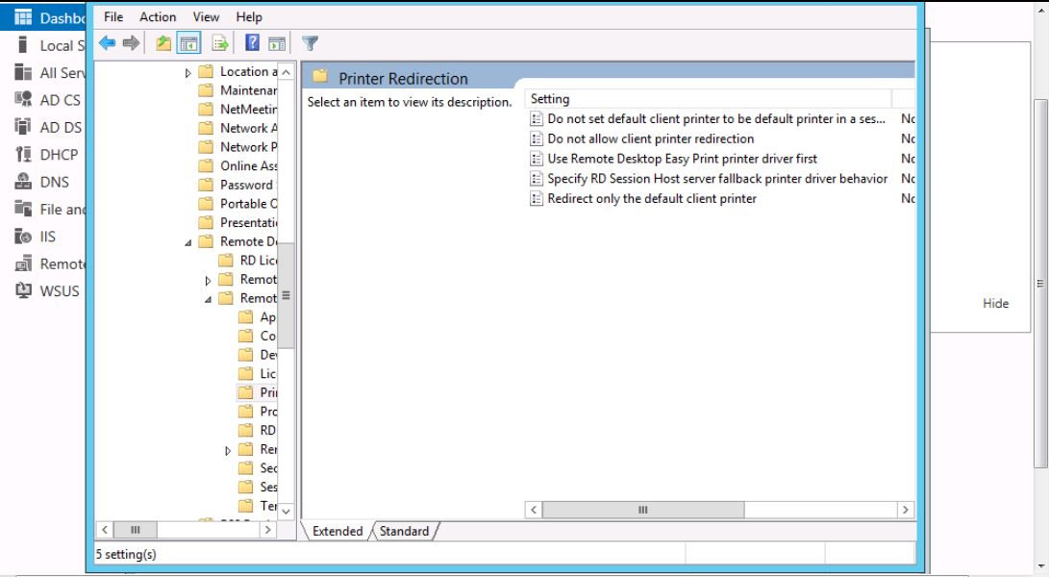Switch to the Standard tab
This screenshot has height=577, width=1049.
(404, 531)
